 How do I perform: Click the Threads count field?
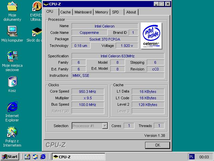[x=159, y=126]
